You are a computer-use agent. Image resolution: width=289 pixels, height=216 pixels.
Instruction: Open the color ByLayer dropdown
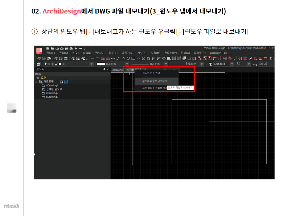(x=127, y=64)
